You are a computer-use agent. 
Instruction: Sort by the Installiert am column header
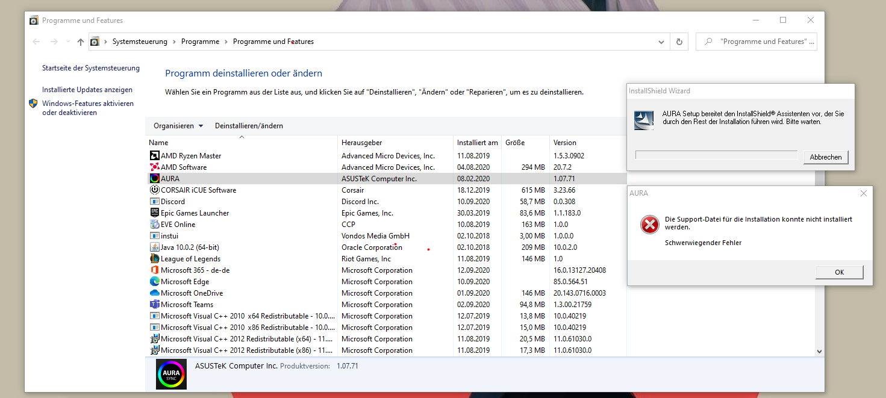tap(477, 143)
